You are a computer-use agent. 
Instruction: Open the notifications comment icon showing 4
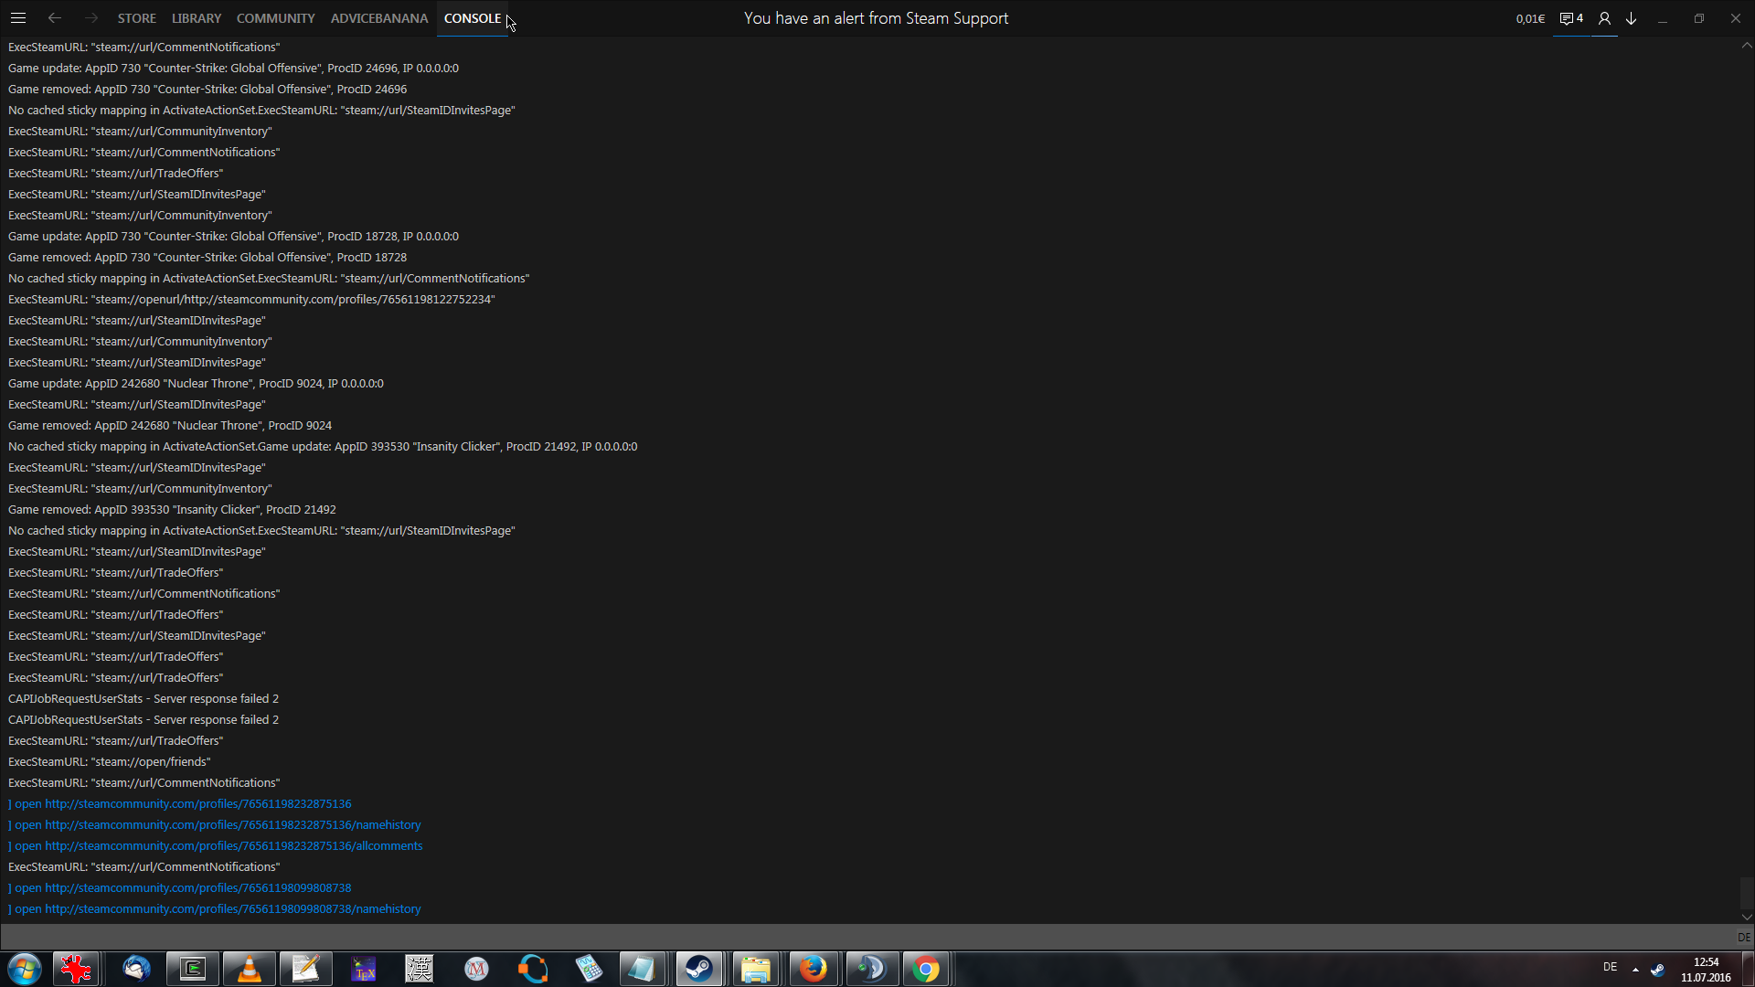point(1570,18)
